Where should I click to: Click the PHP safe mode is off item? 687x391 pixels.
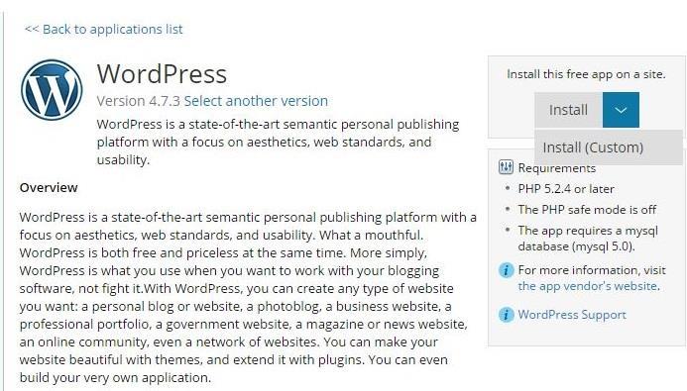[587, 210]
